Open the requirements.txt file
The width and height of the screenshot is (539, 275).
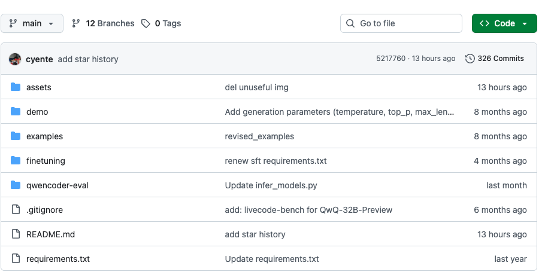(x=58, y=259)
